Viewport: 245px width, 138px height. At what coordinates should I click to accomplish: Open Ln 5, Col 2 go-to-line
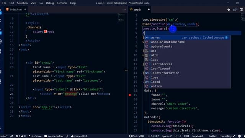click(153, 136)
